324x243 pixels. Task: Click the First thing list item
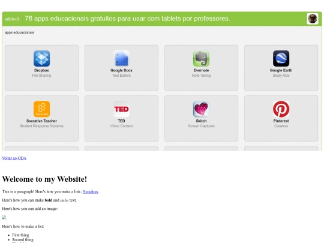point(20,235)
